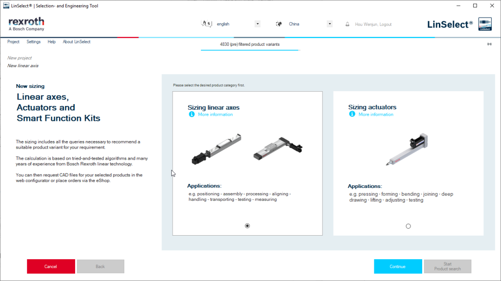Click the 'New project' breadcrumb text
Screen dimensions: 501x281
[19, 58]
